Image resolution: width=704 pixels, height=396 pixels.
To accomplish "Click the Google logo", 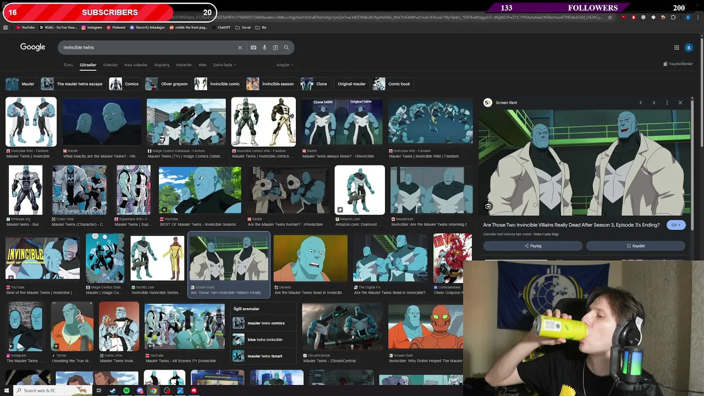I will pyautogui.click(x=33, y=47).
